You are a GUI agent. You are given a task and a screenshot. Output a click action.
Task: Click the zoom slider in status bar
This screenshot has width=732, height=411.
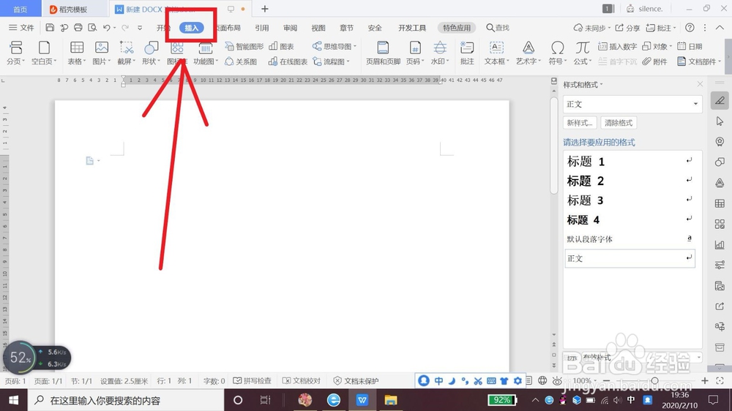[x=655, y=381]
